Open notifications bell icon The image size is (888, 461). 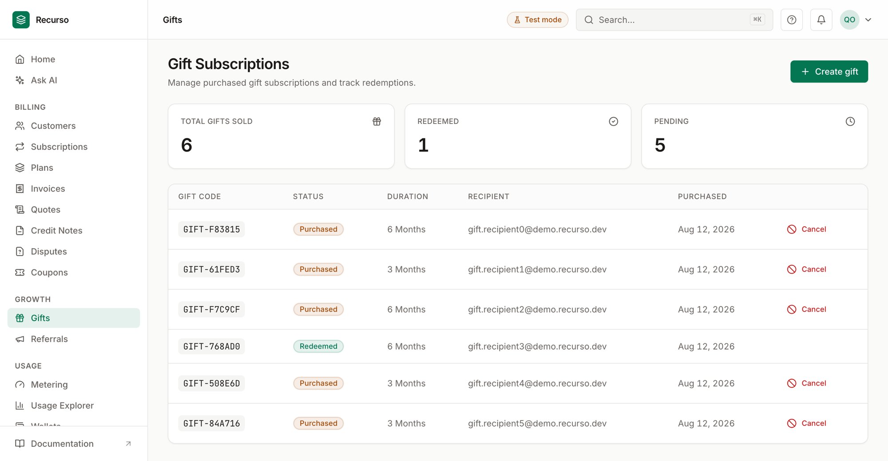821,20
